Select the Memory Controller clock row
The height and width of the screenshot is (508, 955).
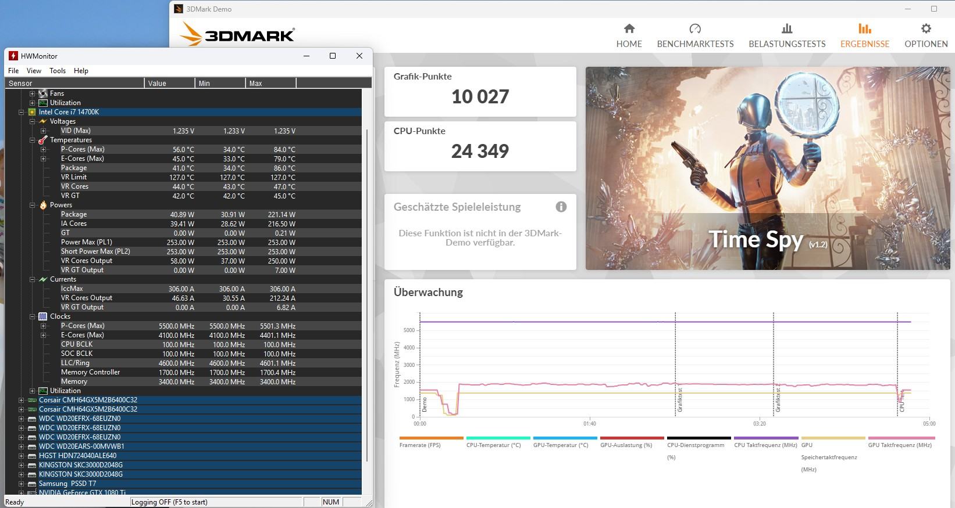click(183, 372)
